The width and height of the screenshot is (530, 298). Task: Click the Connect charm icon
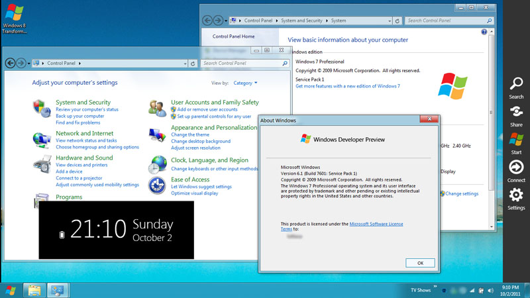[516, 168]
